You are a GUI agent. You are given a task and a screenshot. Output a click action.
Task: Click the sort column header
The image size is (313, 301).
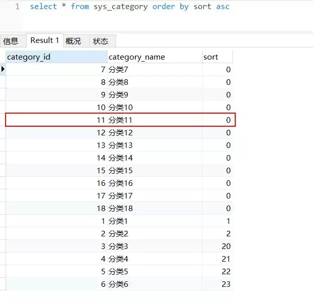[x=217, y=57]
